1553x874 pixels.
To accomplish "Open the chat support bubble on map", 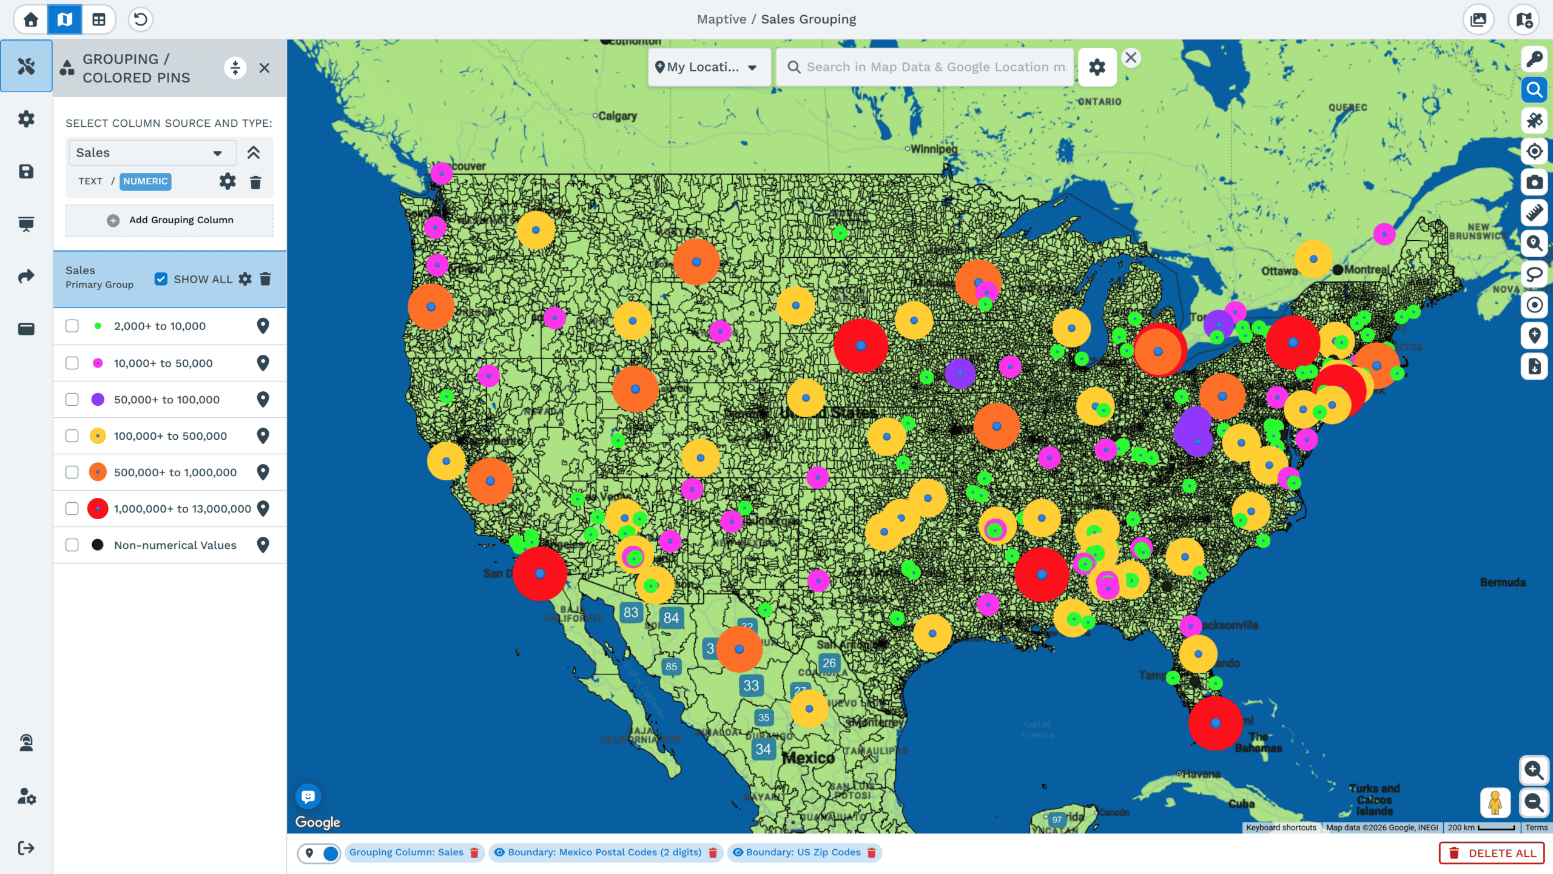I will coord(308,796).
